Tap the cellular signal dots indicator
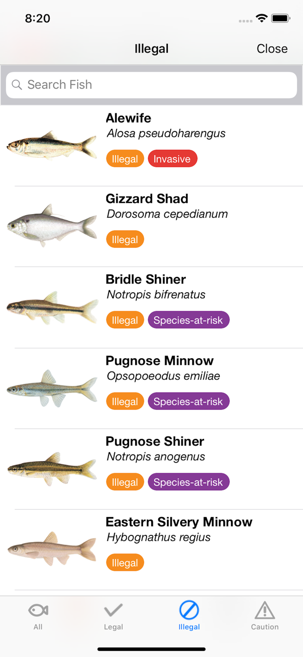Image resolution: width=303 pixels, height=657 pixels. click(244, 20)
